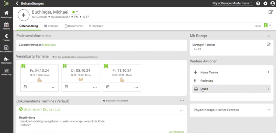Click the info icon next to Diagnose nicht erfasst
The width and height of the screenshot is (276, 133).
[x=104, y=101]
